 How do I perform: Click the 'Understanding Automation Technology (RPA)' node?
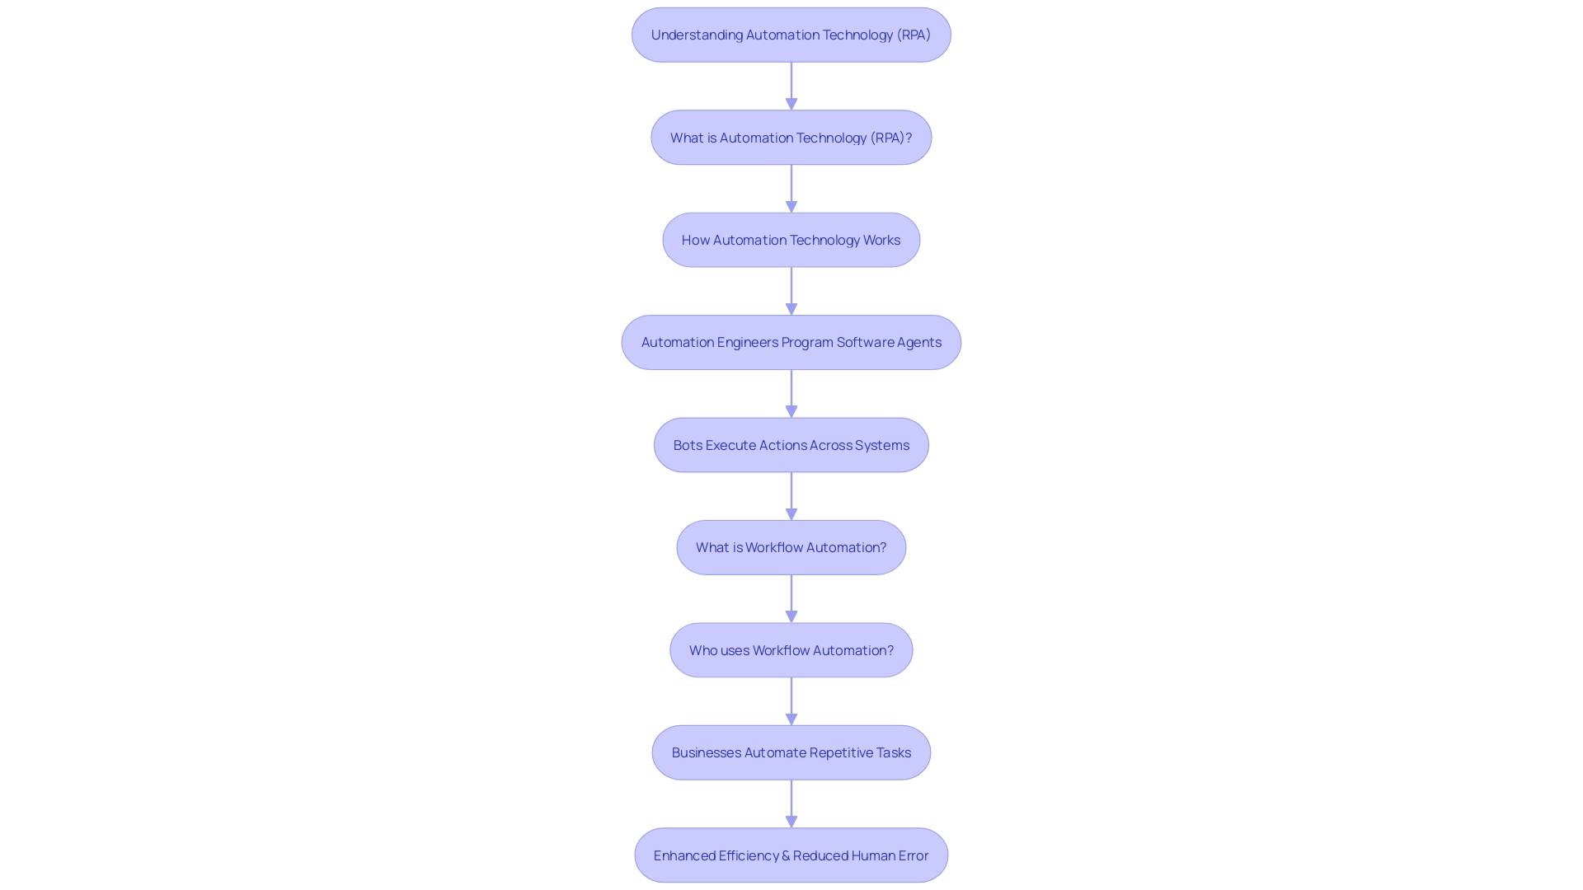pos(791,34)
